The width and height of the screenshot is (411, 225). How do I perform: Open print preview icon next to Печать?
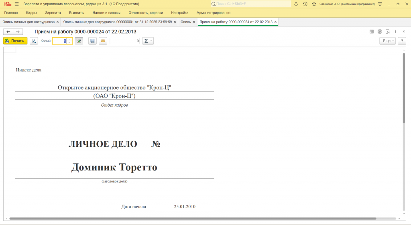[x=34, y=41]
